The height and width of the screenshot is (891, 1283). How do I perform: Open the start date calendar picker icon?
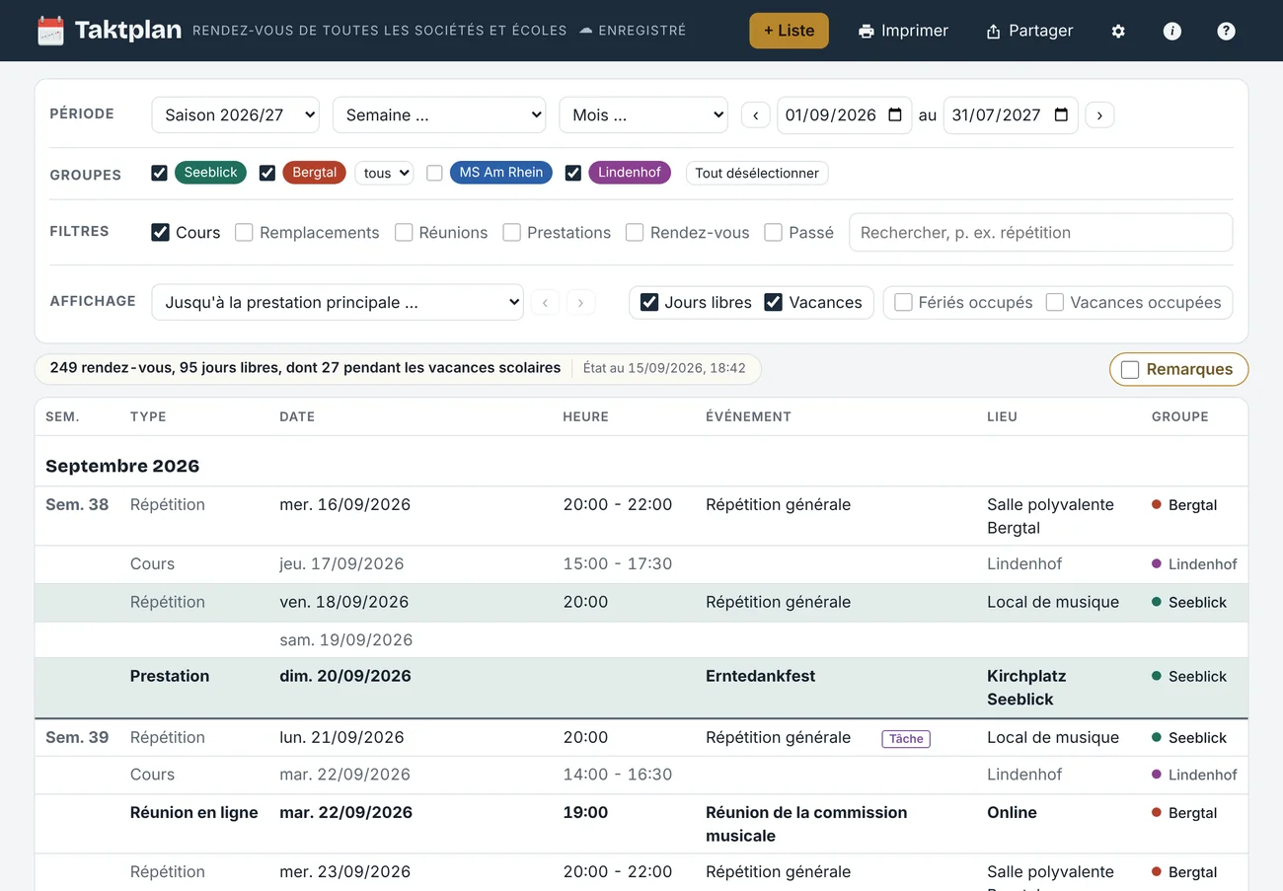895,114
